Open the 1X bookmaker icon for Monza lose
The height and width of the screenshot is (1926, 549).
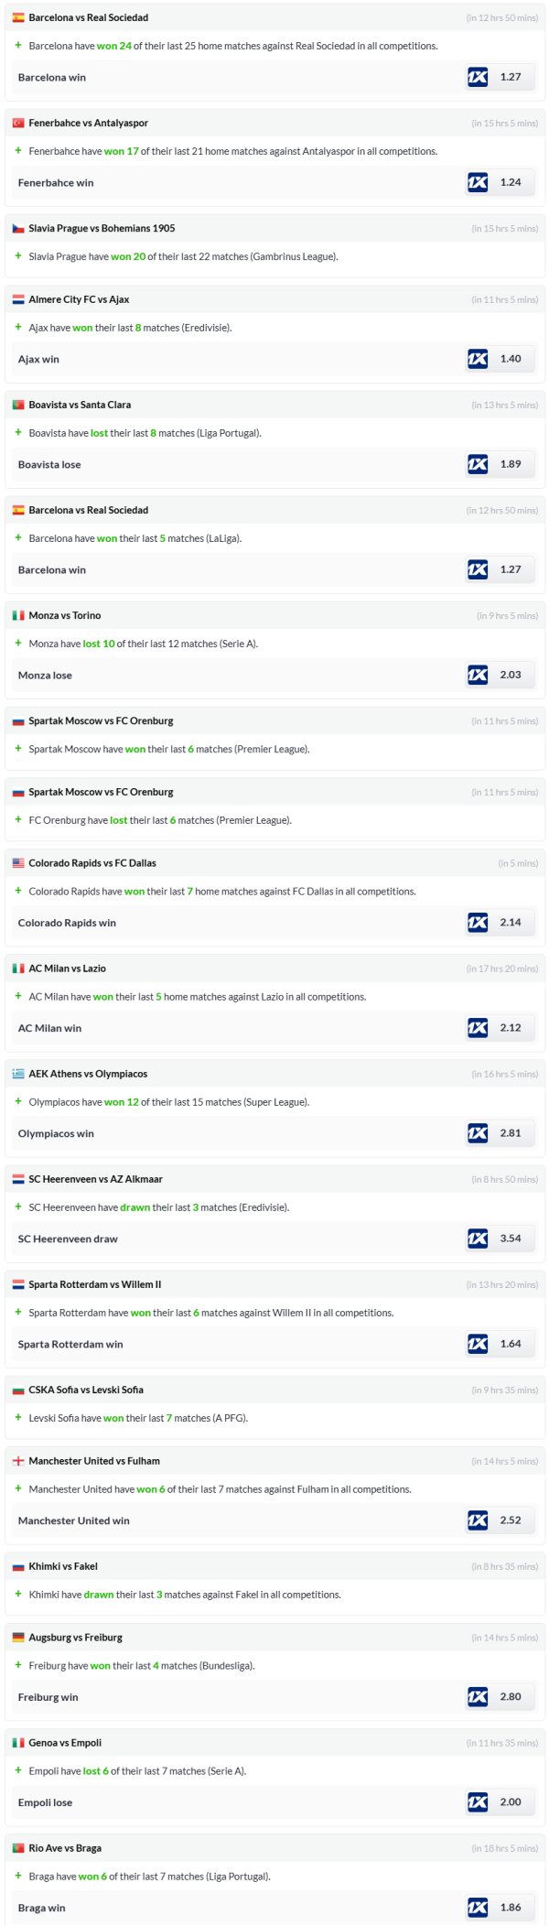[x=478, y=675]
